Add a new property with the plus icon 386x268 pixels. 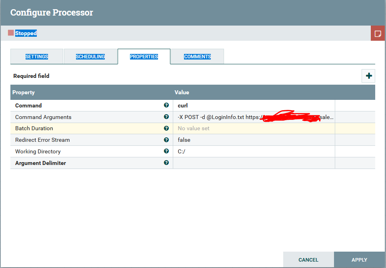[368, 75]
